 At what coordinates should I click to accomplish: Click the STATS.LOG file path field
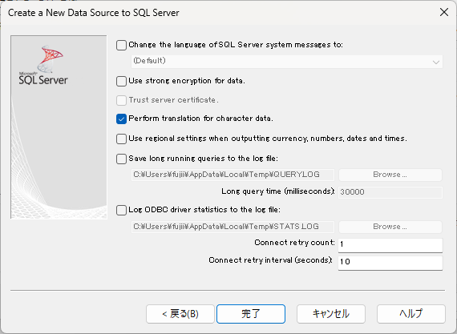[x=233, y=227]
